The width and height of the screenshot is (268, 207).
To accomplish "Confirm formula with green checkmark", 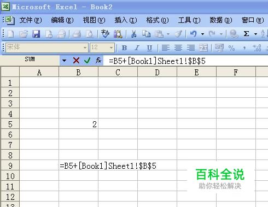I will click(87, 60).
